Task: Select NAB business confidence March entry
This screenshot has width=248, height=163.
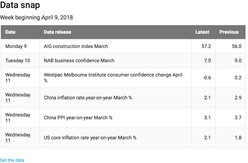Action: (79, 61)
